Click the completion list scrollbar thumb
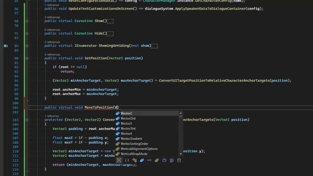This screenshot has width=313, height=176. [x=180, y=116]
